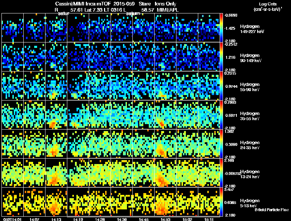This screenshot has width=291, height=221.
Task: Select the color bar of the 24-35 keV row
Action: 221,144
